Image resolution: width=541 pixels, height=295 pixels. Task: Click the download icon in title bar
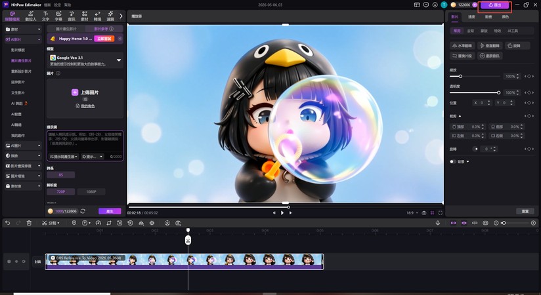click(x=435, y=5)
